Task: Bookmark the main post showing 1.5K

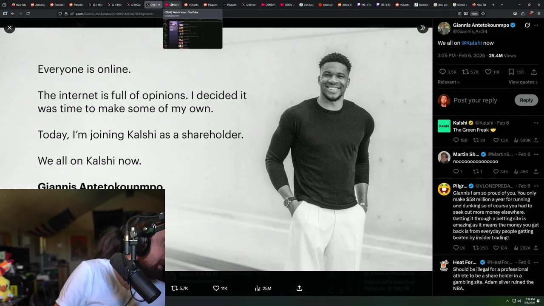Action: [516, 72]
